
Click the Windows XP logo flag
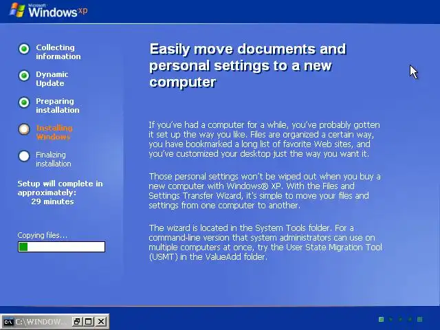tap(17, 10)
